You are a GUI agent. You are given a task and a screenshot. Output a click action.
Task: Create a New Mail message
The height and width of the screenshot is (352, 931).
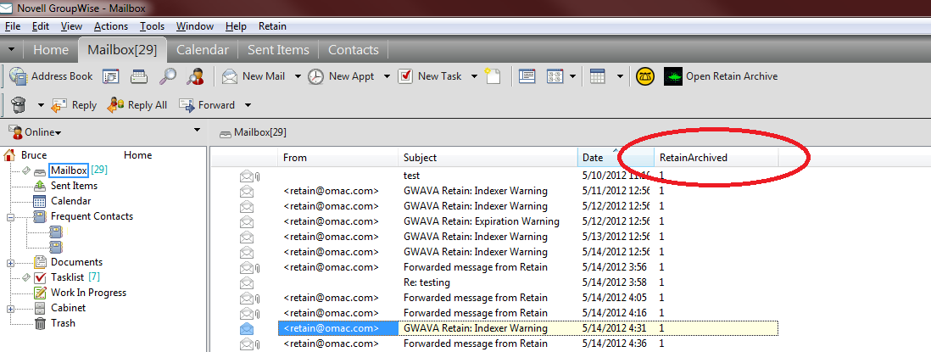[254, 76]
